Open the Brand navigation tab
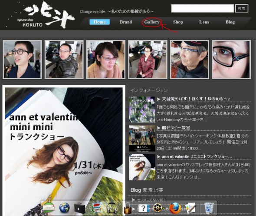The width and height of the screenshot is (256, 216). (126, 22)
